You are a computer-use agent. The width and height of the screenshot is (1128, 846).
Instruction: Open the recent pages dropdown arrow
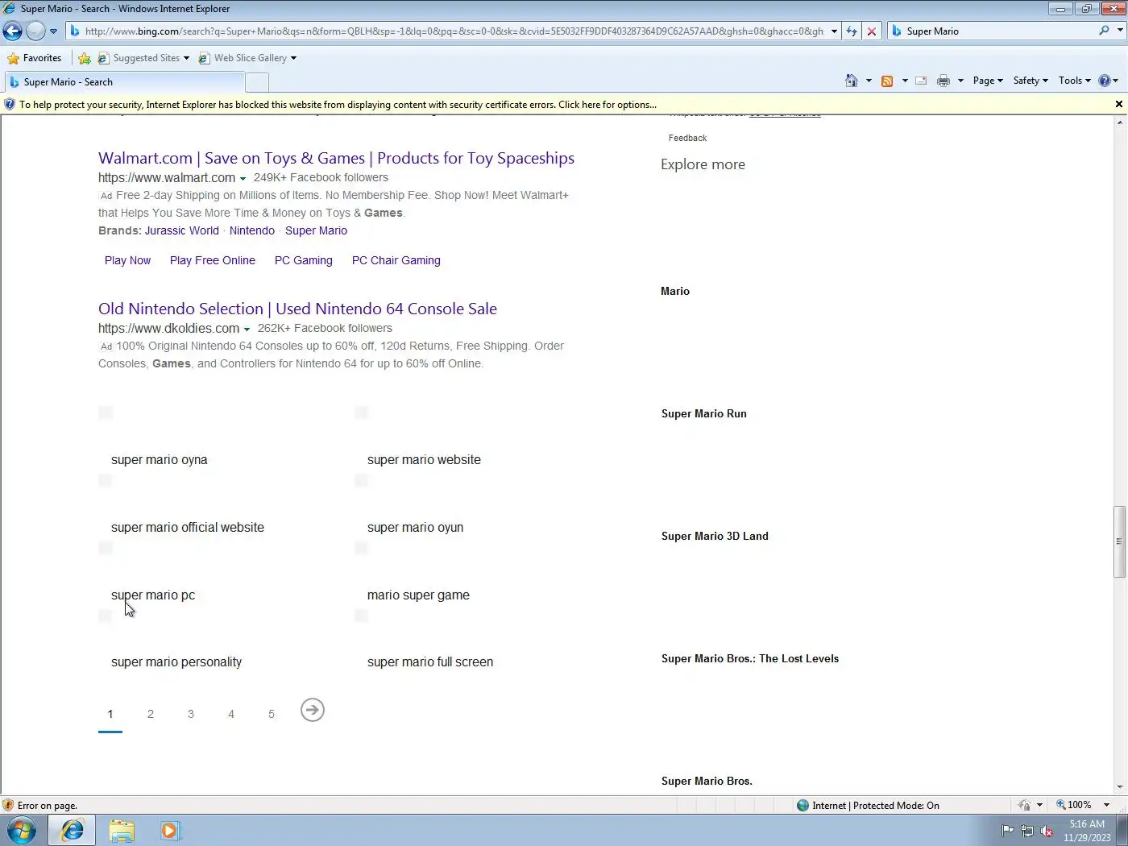pos(53,31)
